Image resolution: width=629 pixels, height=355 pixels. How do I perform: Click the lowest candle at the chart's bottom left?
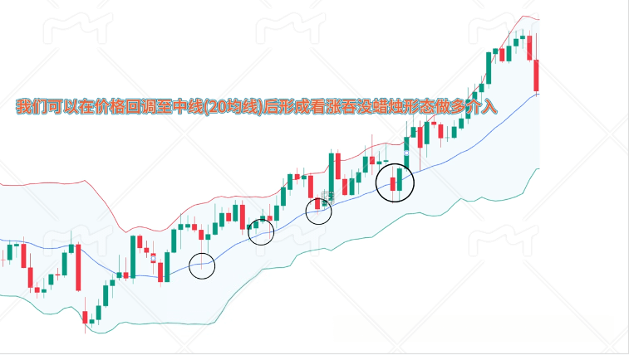pos(85,319)
